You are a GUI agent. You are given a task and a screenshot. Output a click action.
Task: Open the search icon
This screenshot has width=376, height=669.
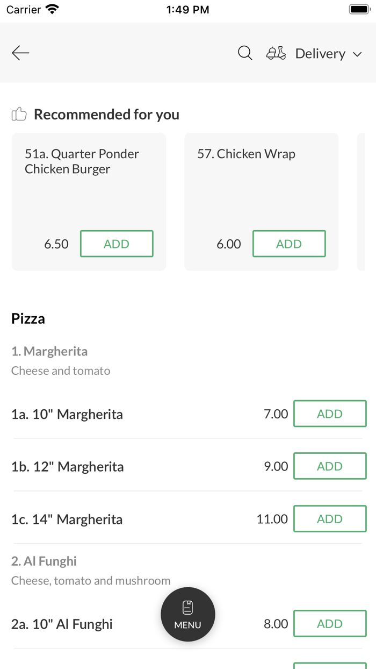(x=245, y=53)
